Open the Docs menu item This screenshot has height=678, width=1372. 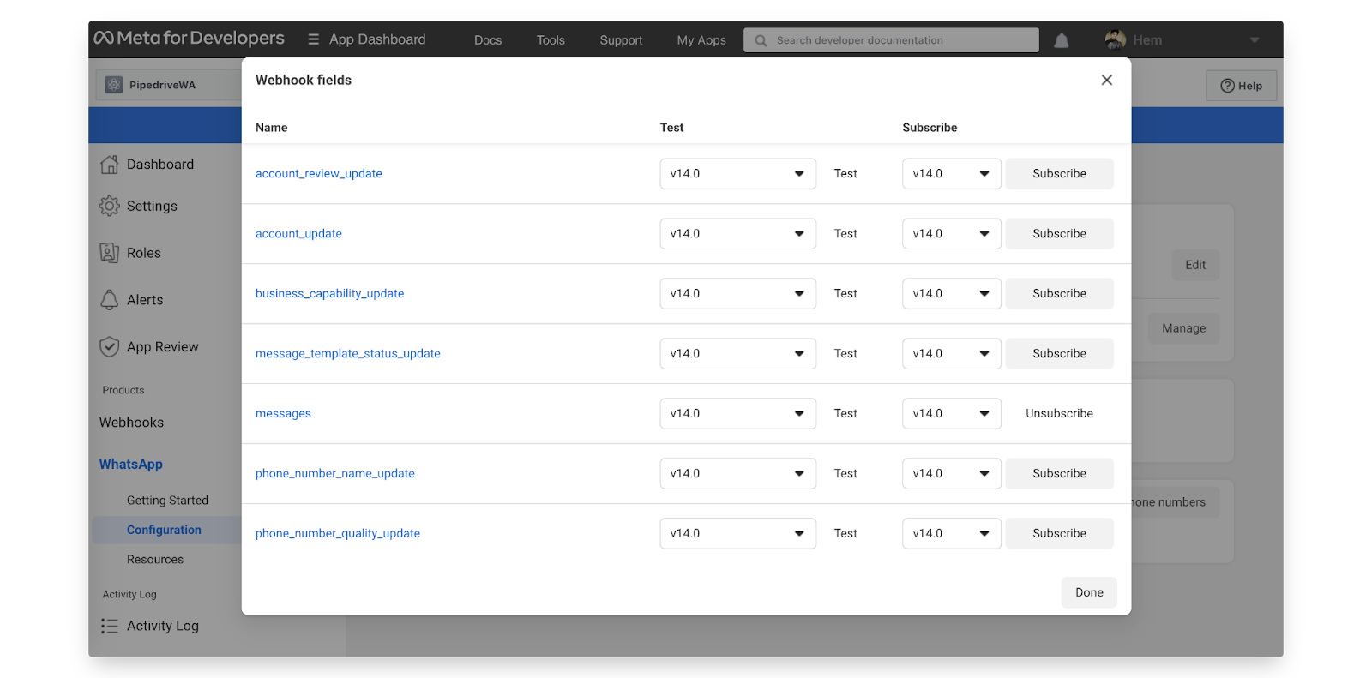(x=488, y=40)
